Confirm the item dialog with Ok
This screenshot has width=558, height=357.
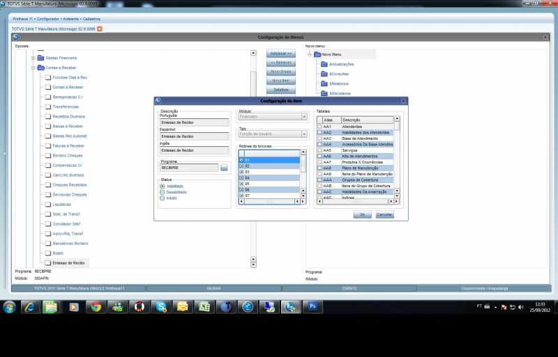[x=362, y=214]
